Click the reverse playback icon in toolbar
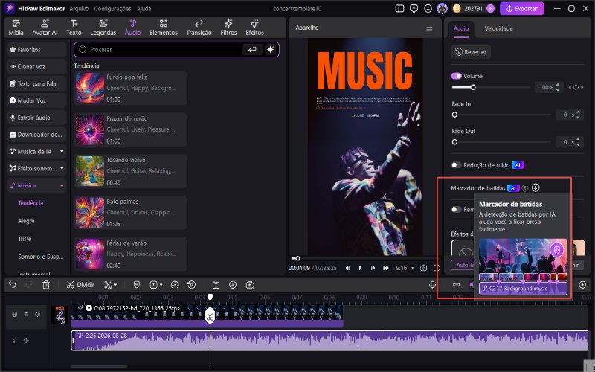 click(x=192, y=285)
